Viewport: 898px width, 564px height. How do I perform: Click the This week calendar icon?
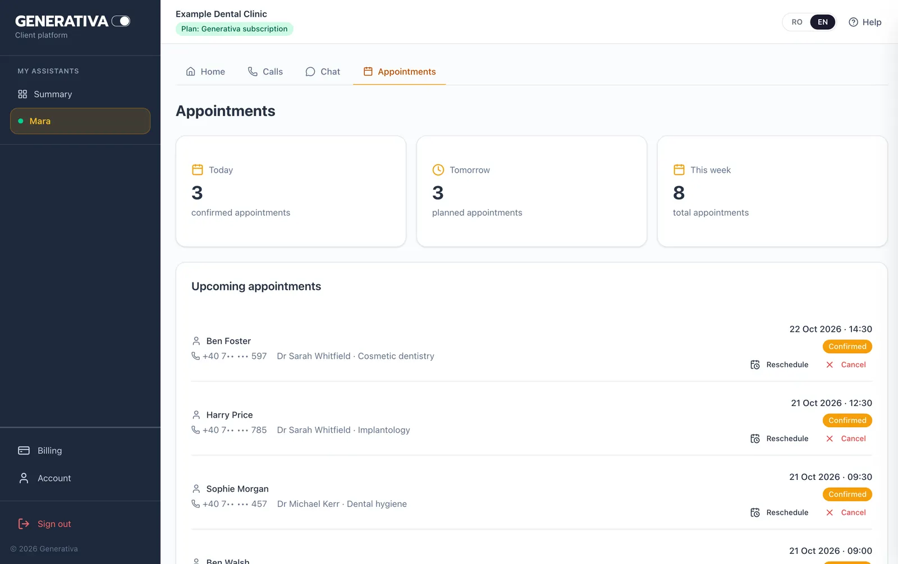[x=679, y=170]
